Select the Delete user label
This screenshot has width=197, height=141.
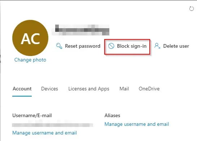(x=176, y=46)
